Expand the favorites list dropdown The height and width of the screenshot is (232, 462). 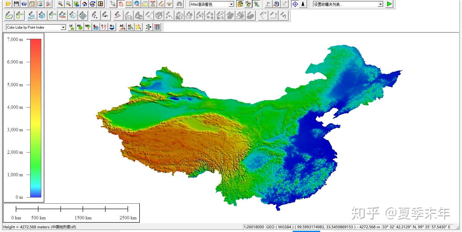tap(380, 4)
